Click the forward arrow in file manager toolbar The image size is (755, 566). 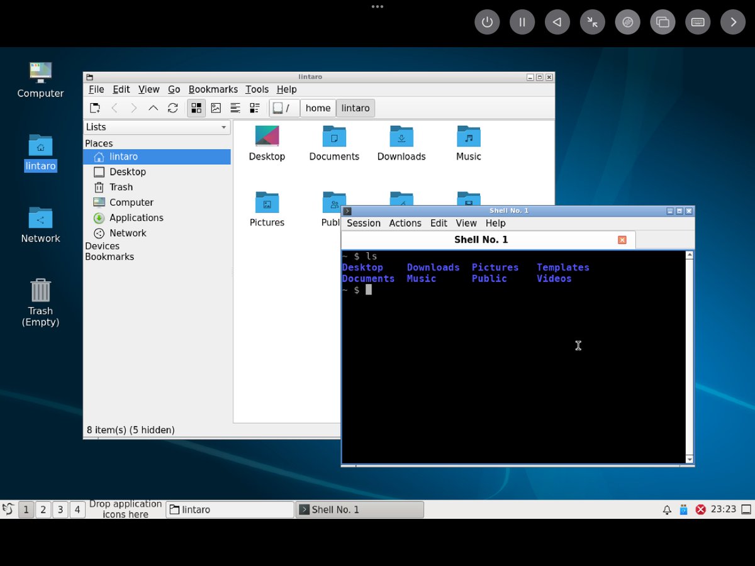[133, 108]
